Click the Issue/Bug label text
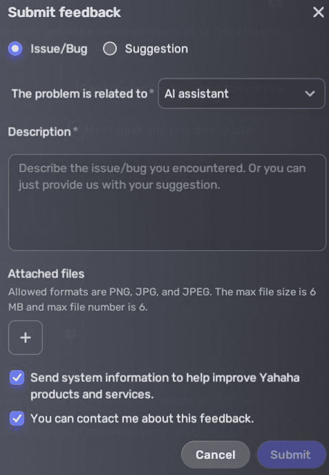 tap(59, 49)
